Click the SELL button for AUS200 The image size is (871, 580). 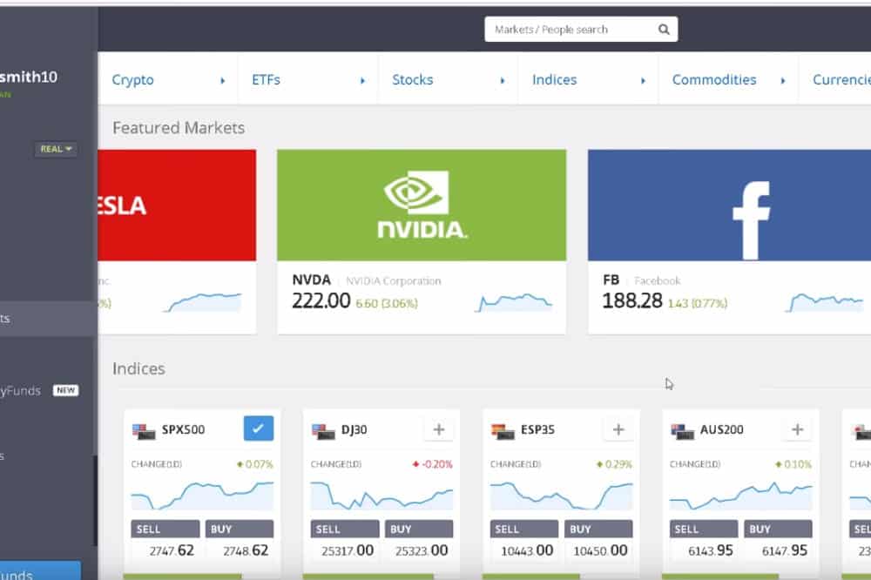[703, 529]
